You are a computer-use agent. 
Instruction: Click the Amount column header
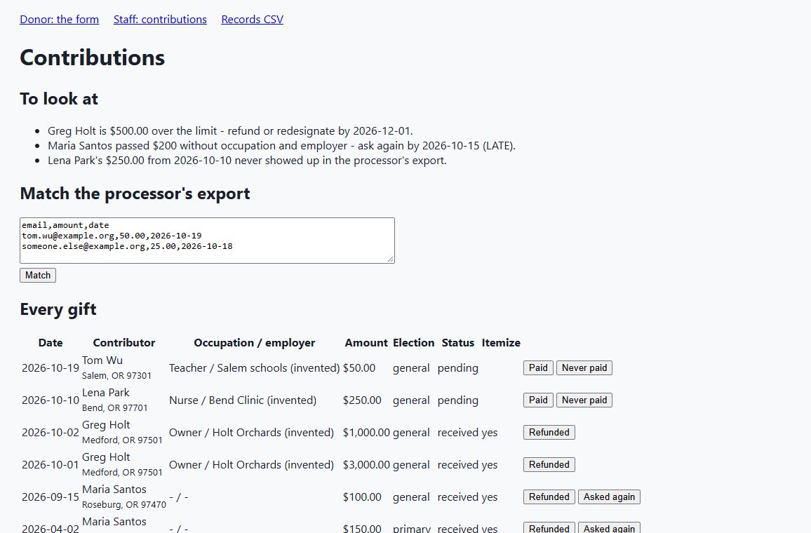(x=366, y=343)
